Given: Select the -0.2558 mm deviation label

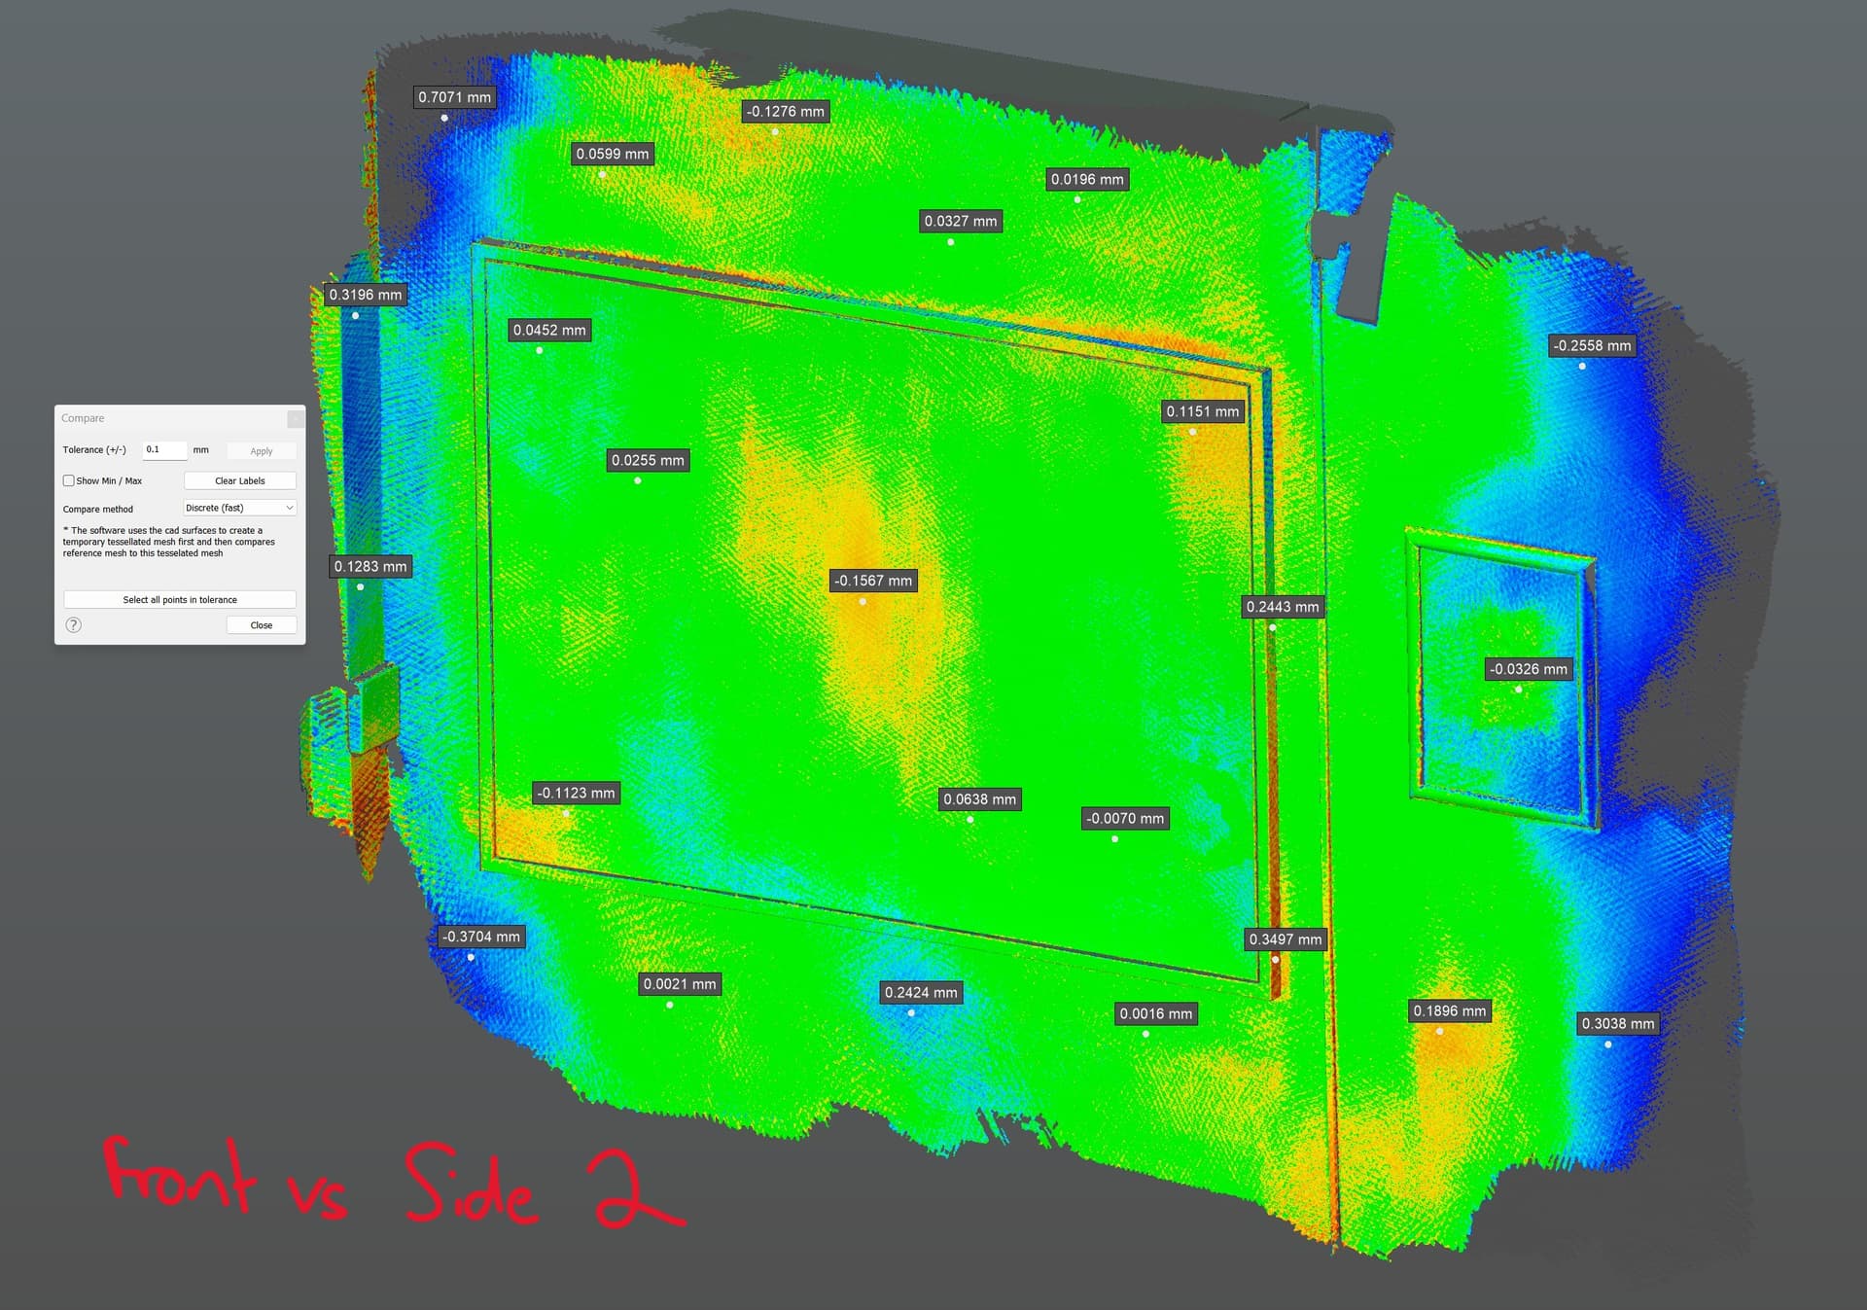Looking at the screenshot, I should (x=1592, y=345).
